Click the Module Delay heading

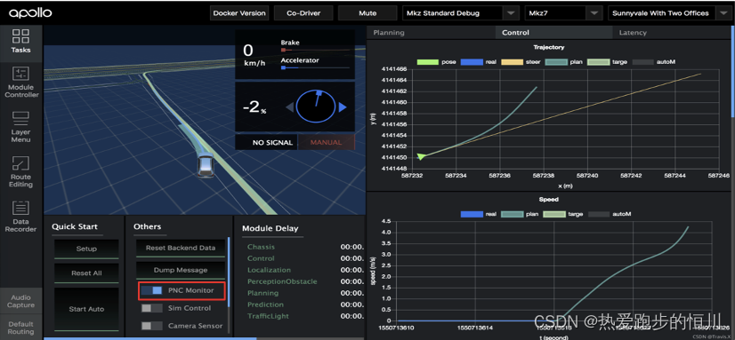(x=270, y=228)
